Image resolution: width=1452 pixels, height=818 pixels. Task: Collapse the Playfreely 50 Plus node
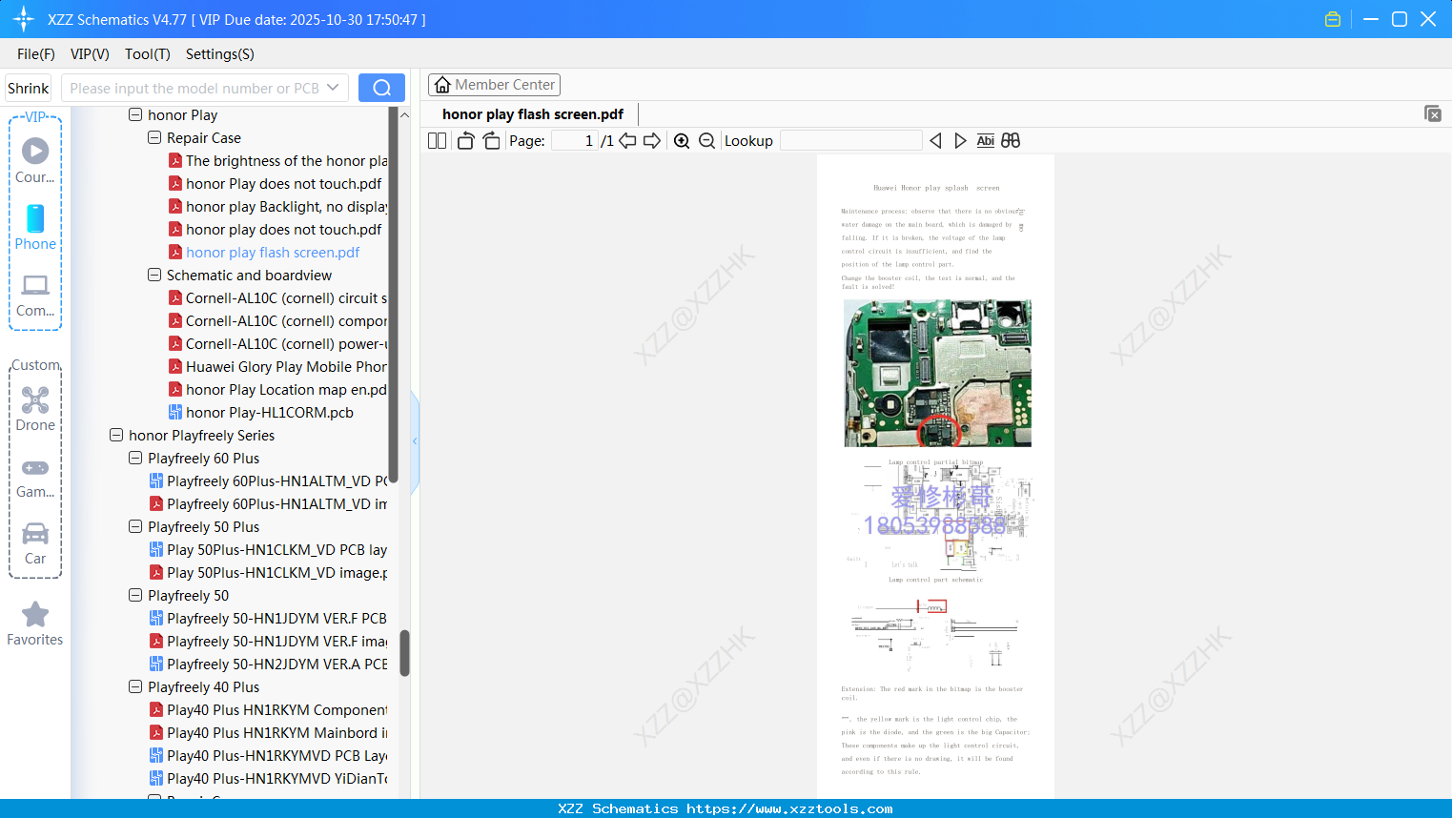click(135, 527)
